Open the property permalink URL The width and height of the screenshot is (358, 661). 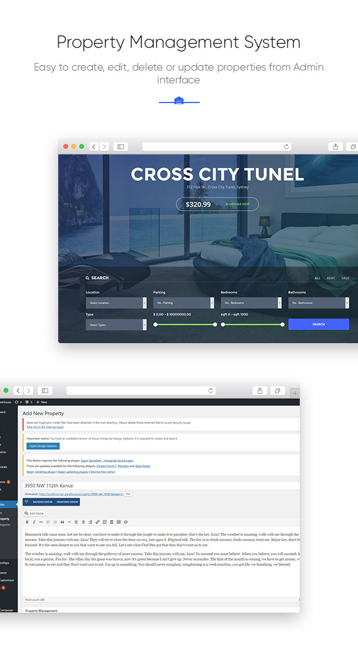click(81, 494)
